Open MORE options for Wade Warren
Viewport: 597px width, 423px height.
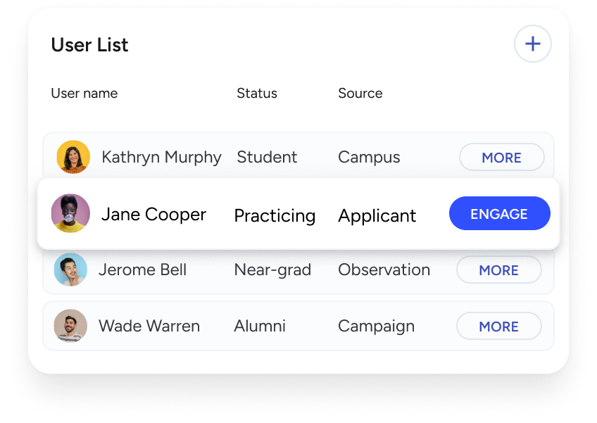[498, 327]
